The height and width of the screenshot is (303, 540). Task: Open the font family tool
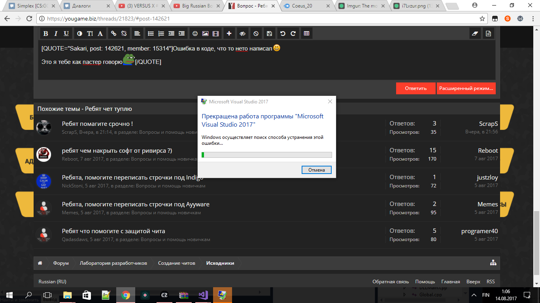pos(100,34)
